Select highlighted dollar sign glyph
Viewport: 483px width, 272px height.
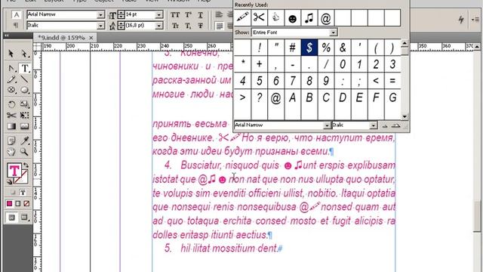[309, 48]
